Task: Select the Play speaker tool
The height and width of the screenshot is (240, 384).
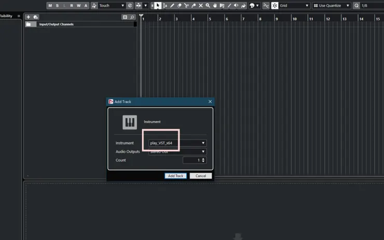Action: point(236,5)
